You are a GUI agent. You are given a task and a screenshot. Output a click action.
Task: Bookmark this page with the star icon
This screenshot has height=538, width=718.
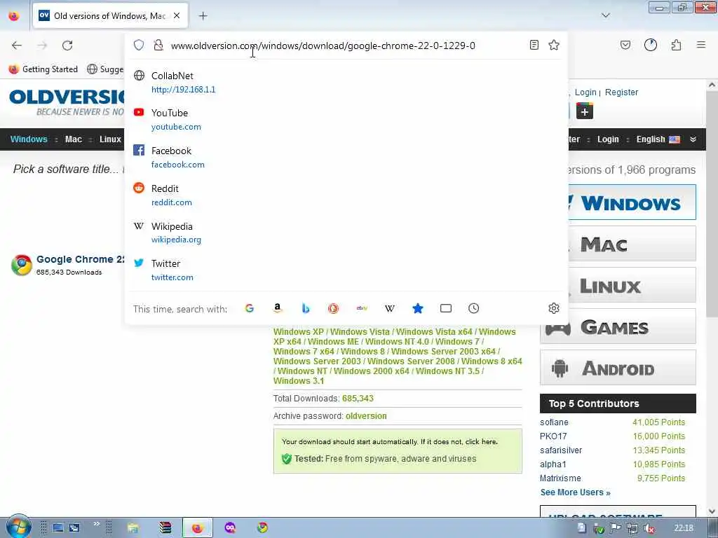click(x=554, y=45)
